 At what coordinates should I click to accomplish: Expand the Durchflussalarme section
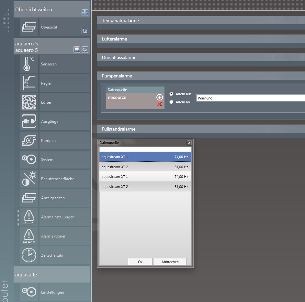click(x=201, y=57)
